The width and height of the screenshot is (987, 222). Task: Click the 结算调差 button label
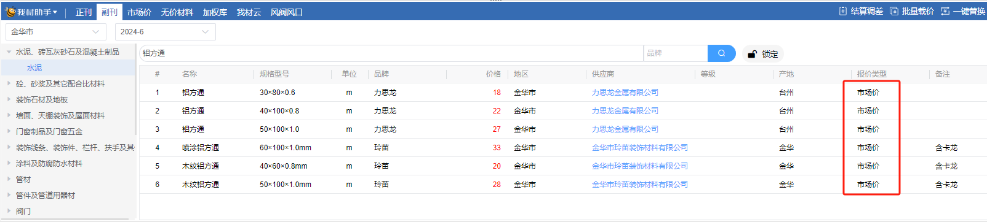pyautogui.click(x=866, y=12)
